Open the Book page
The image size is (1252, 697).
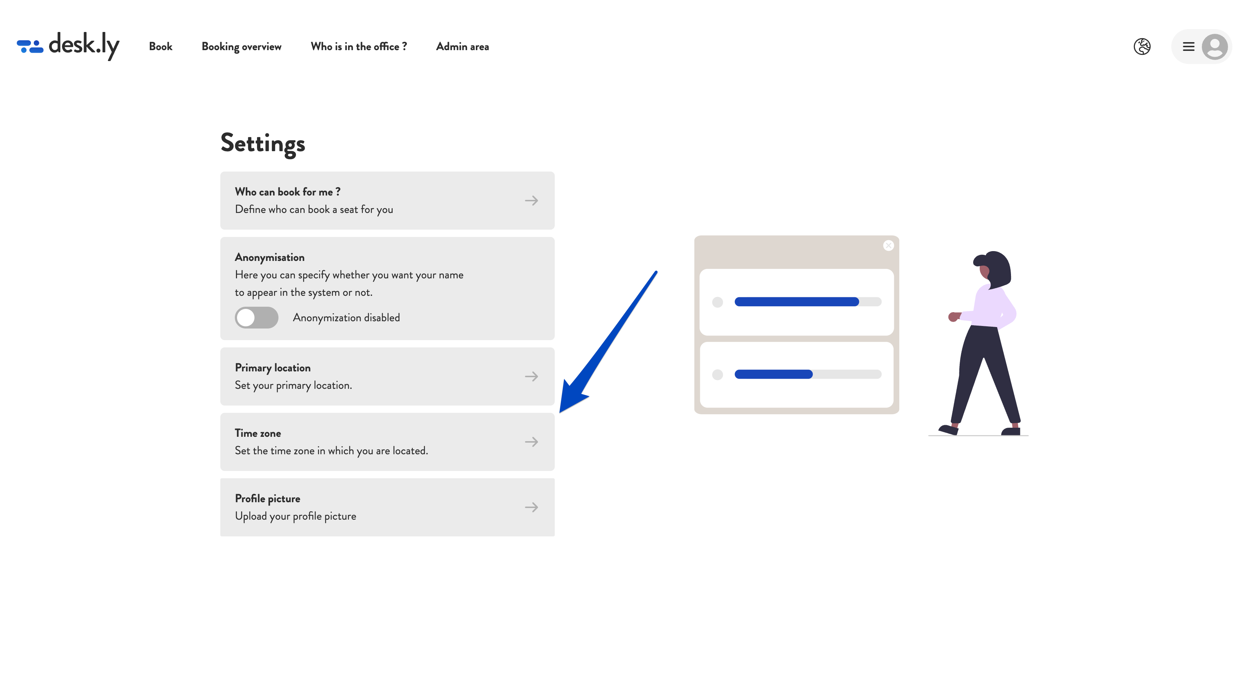pyautogui.click(x=160, y=47)
